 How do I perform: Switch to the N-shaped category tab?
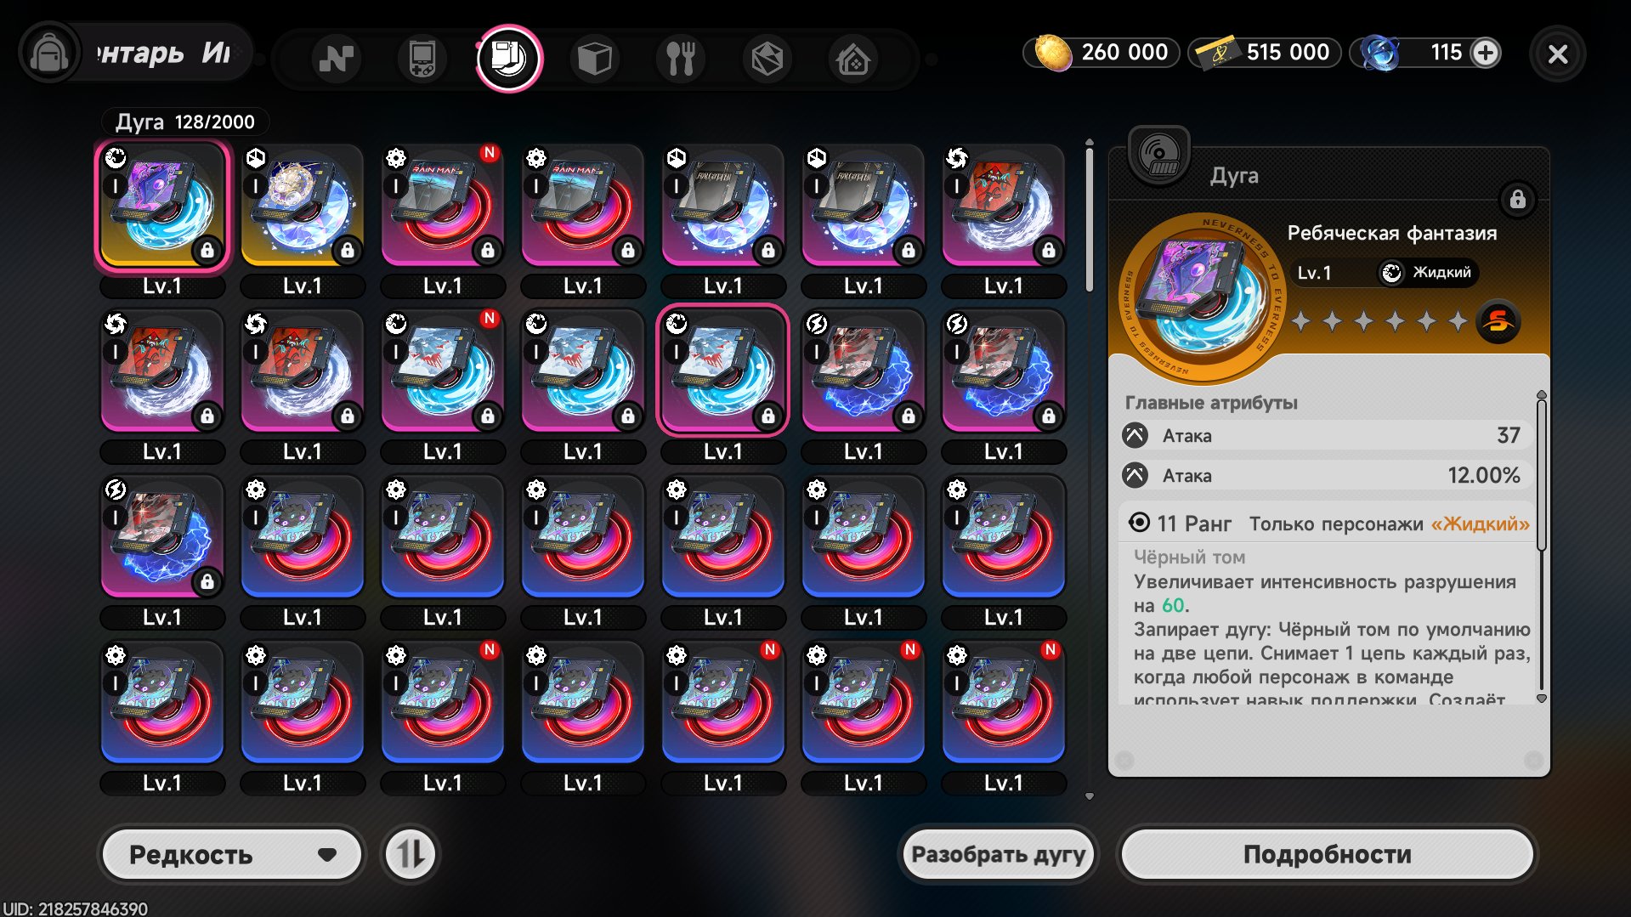[x=336, y=59]
